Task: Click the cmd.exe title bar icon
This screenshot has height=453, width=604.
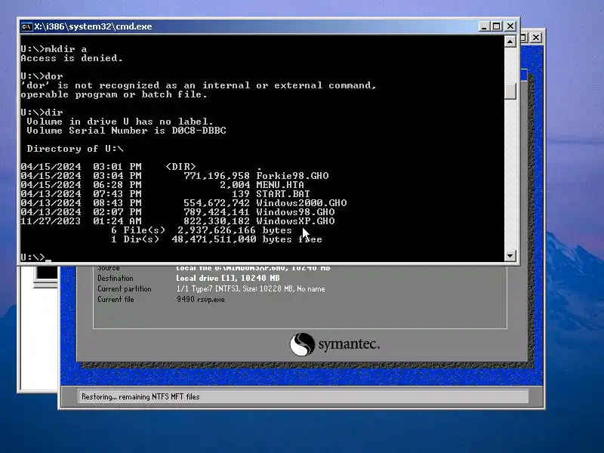Action: 26,26
